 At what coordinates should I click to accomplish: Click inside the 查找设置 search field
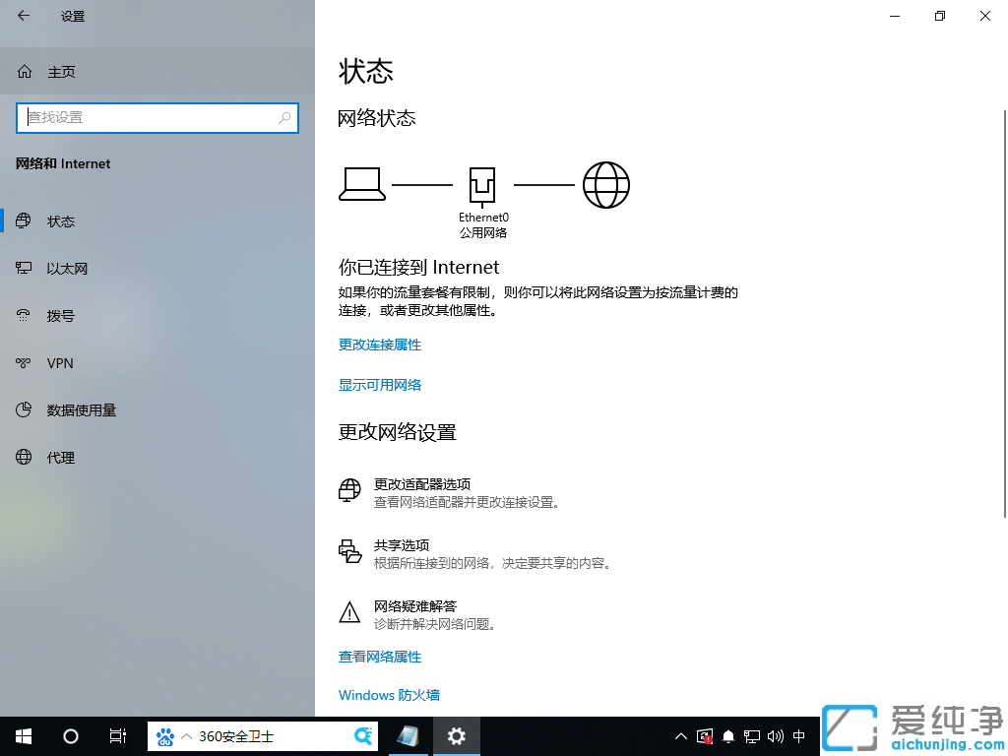[157, 117]
